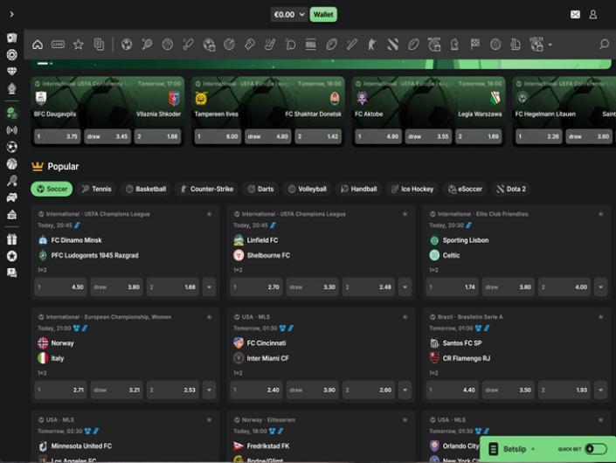Screen dimensions: 616x463
Task: Open the user account profile icon
Action: point(593,15)
